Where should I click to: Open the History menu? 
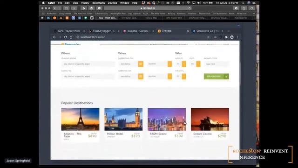click(x=85, y=3)
